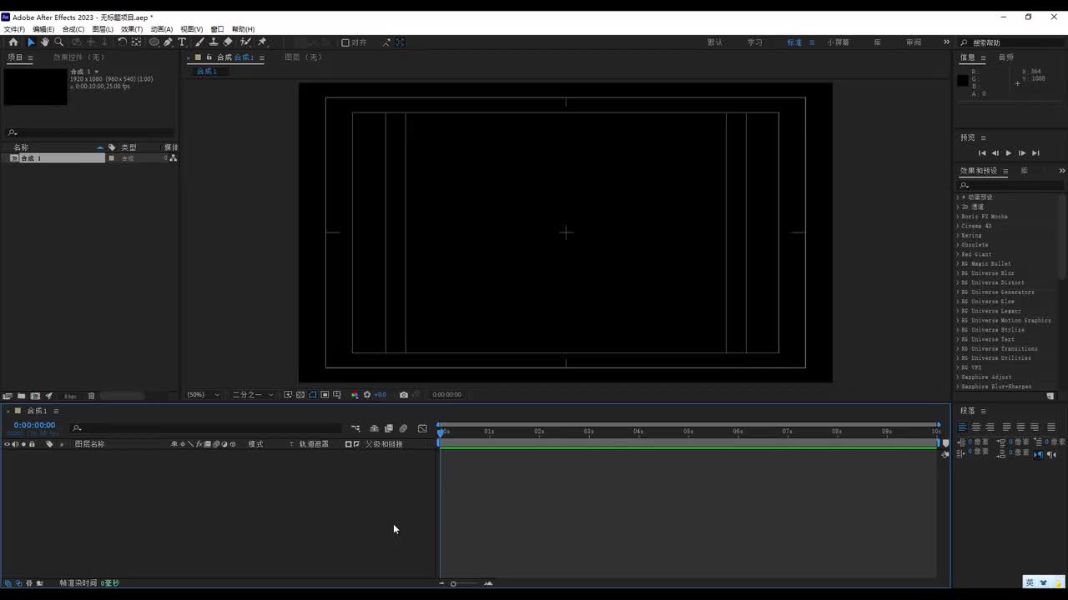The height and width of the screenshot is (600, 1068).
Task: Expand the Cinema 4D effects category
Action: tap(959, 226)
